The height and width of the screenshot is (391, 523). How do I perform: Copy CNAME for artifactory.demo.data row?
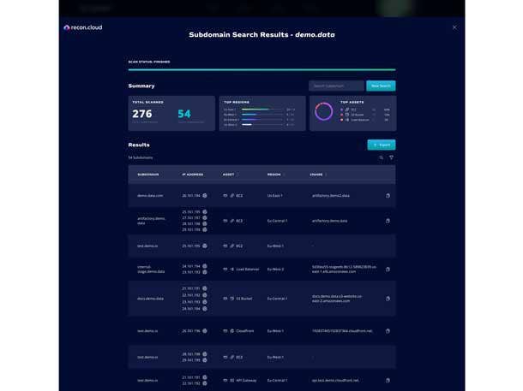coord(388,221)
